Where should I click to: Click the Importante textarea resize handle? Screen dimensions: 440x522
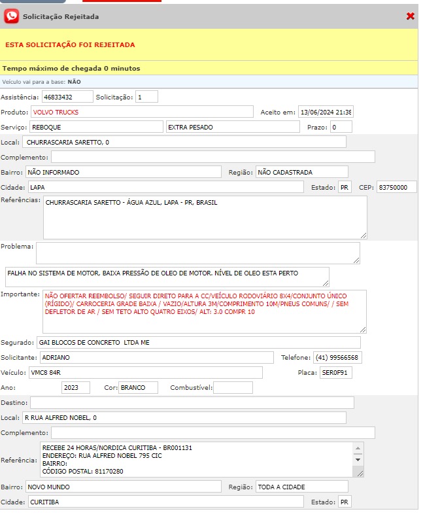point(362,329)
